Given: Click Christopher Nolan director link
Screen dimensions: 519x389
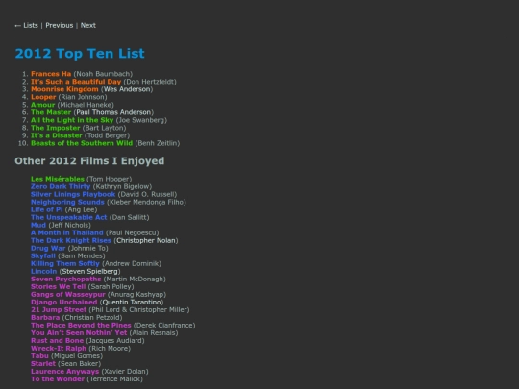Looking at the screenshot, I should click(x=146, y=240).
